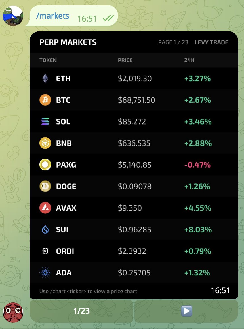Click the next page arrow button
244x329 pixels.
pyautogui.click(x=186, y=311)
